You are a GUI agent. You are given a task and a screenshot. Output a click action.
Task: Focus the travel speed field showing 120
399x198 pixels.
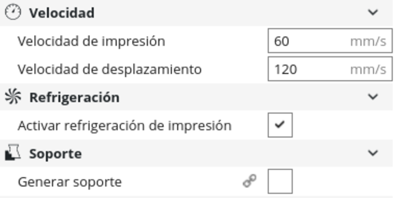click(x=305, y=69)
